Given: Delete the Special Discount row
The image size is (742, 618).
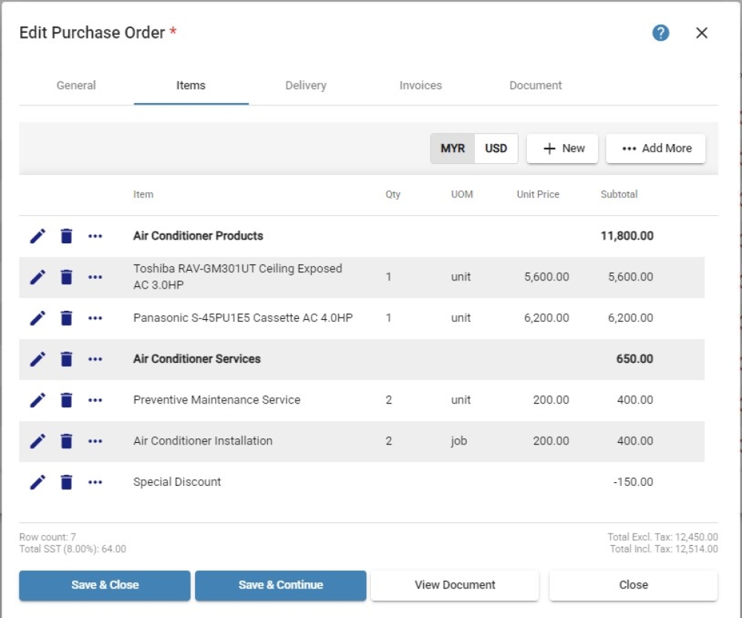Looking at the screenshot, I should click(x=67, y=482).
